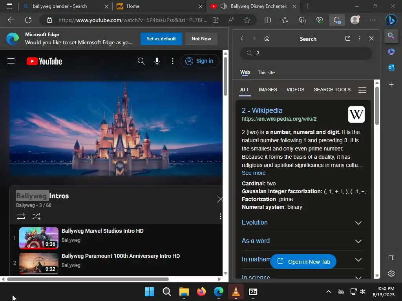
Task: Toggle shuffle playlist icon
Action: [x=37, y=216]
